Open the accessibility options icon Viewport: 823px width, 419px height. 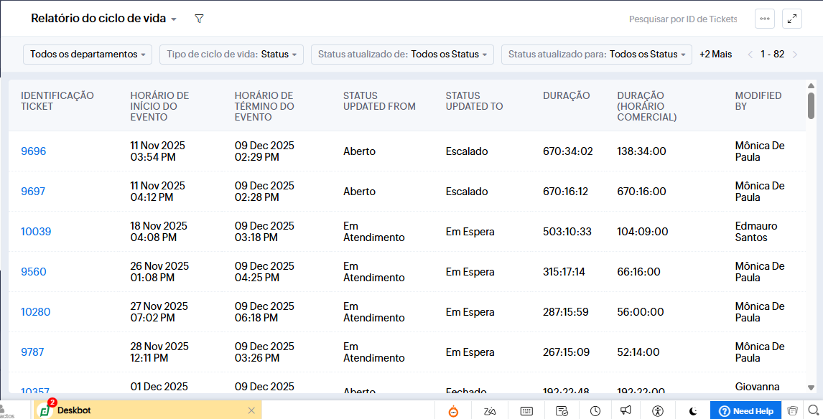(658, 410)
